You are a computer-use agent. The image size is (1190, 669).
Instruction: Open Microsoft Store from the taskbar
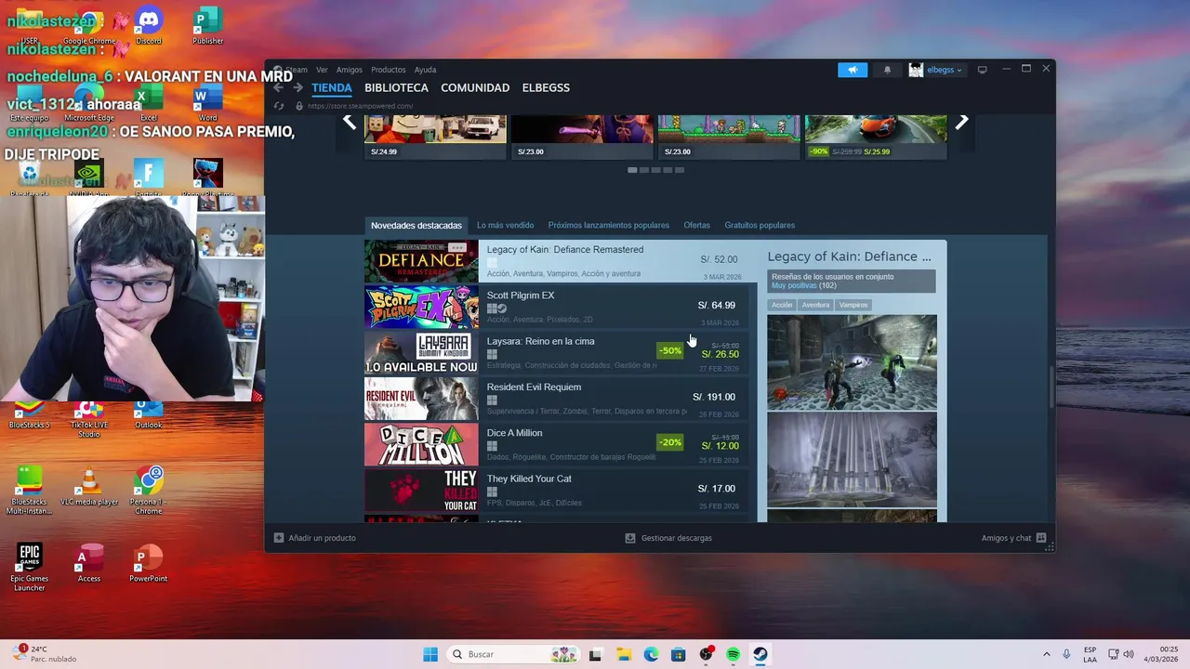point(678,654)
